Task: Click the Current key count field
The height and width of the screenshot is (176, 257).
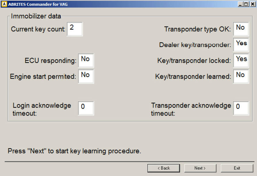Action: 75,29
